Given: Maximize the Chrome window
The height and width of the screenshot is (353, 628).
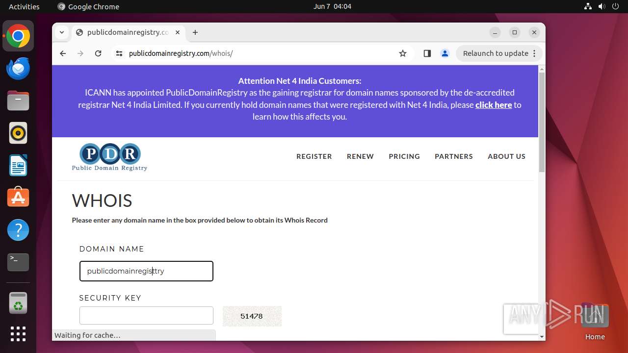Looking at the screenshot, I should tap(515, 32).
